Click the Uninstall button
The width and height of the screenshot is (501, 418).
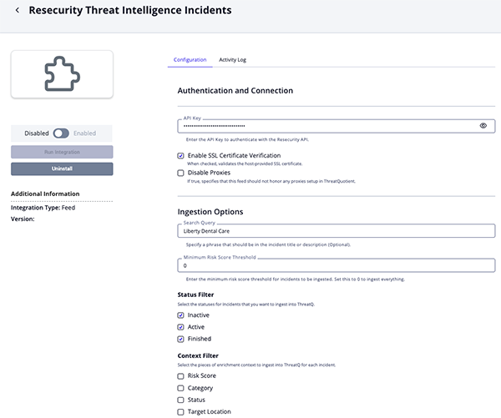click(61, 169)
